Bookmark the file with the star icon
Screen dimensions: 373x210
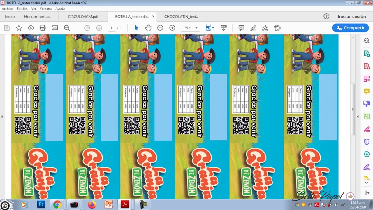19,28
